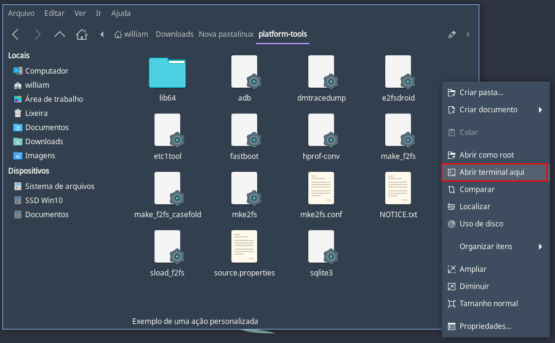Viewport: 555px width, 343px height.
Task: Choose Diminuir to zoom out
Action: click(x=495, y=287)
